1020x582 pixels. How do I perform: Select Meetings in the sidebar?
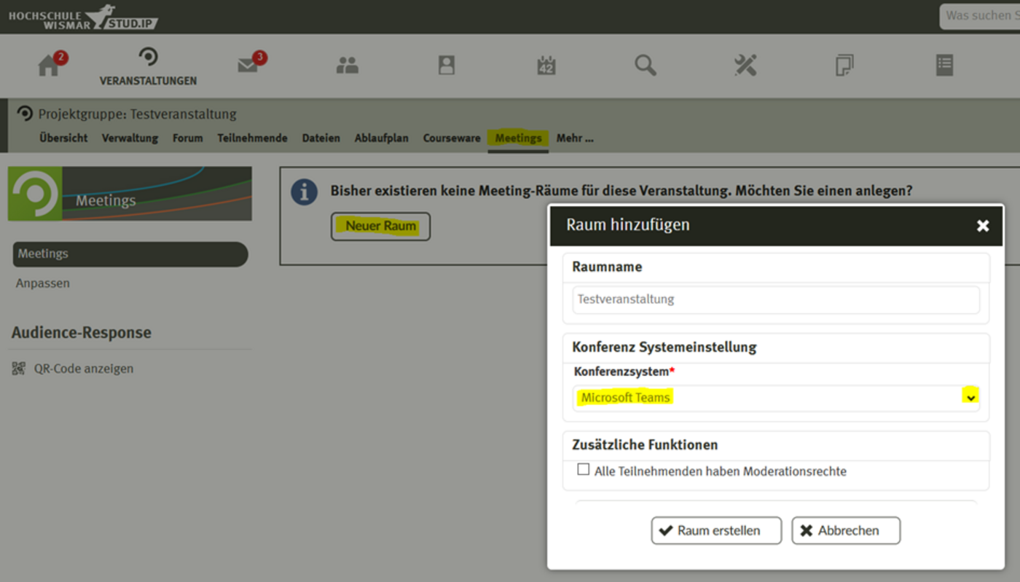130,254
